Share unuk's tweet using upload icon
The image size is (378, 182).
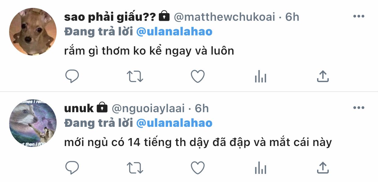click(323, 168)
